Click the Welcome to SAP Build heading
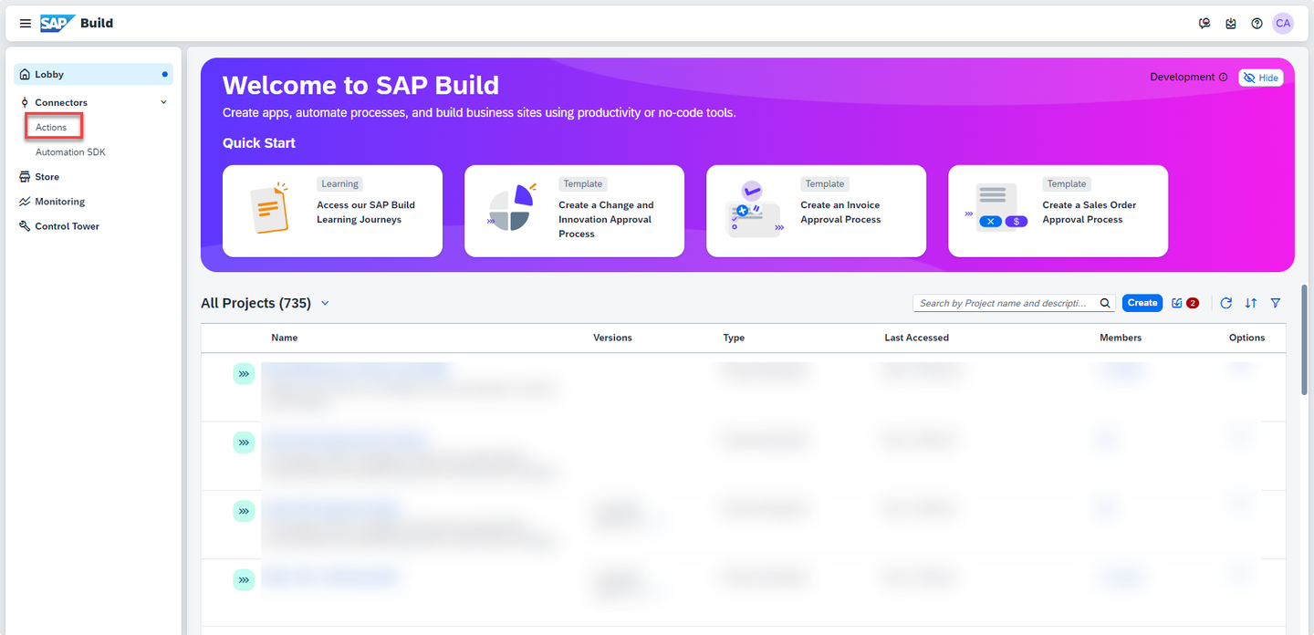Image resolution: width=1314 pixels, height=635 pixels. tap(360, 85)
